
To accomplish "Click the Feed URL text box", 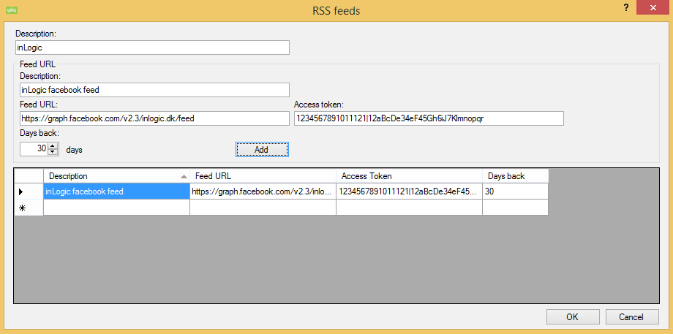I will (154, 118).
